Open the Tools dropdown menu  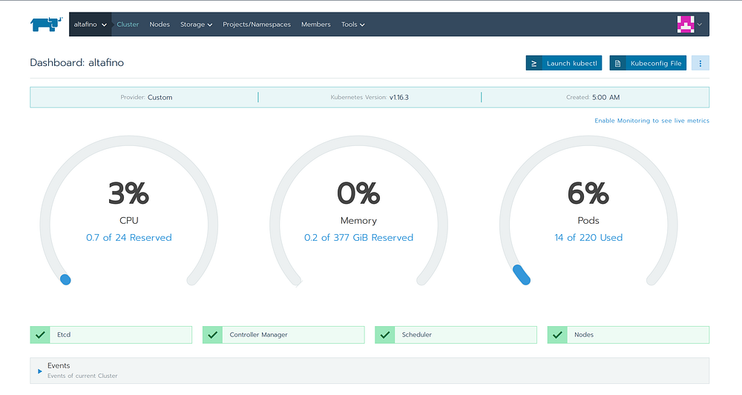[x=353, y=24]
